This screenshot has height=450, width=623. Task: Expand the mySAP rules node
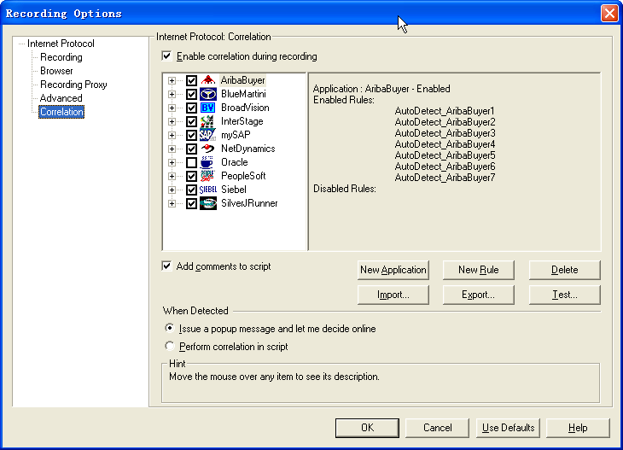(x=172, y=135)
